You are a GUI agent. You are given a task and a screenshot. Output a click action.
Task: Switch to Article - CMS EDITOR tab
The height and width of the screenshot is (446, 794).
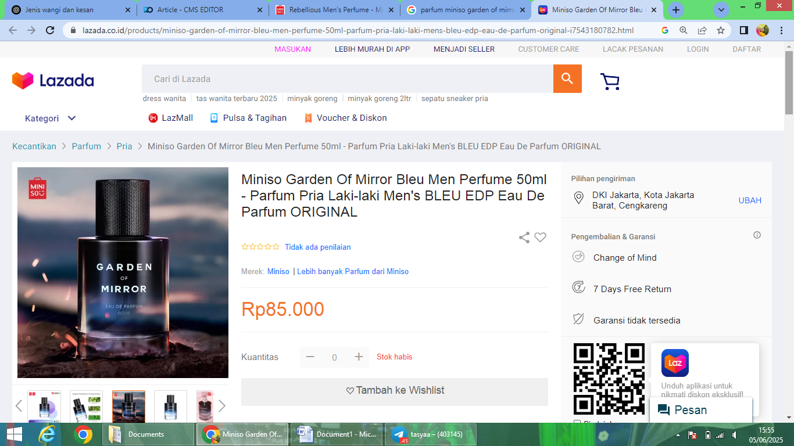tap(203, 10)
